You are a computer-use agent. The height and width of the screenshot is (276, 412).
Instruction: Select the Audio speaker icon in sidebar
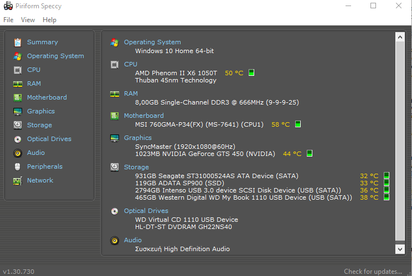(18, 153)
